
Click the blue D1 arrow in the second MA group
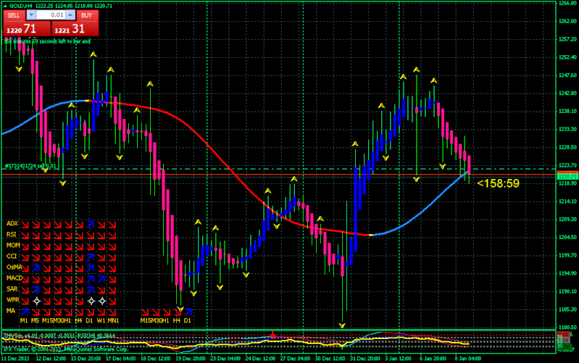click(188, 312)
